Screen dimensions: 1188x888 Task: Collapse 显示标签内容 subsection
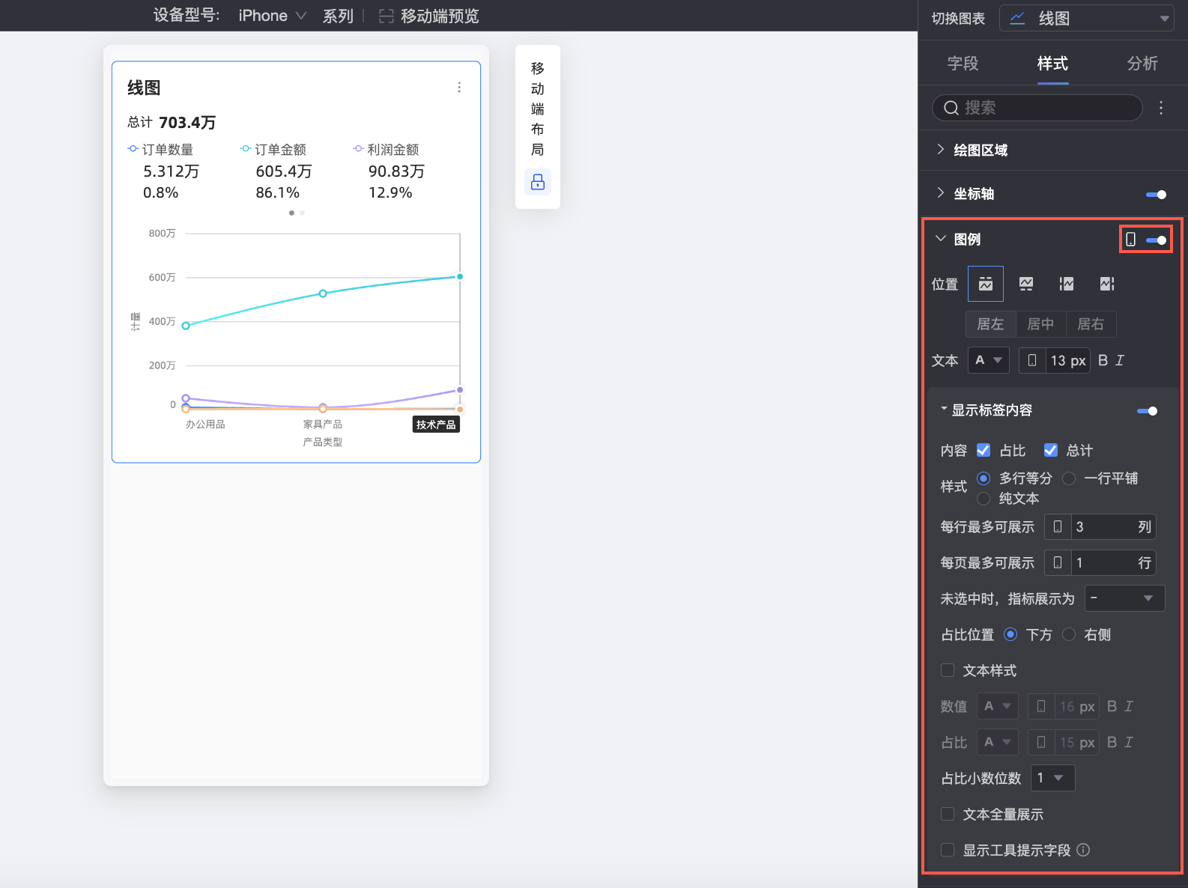coord(944,410)
